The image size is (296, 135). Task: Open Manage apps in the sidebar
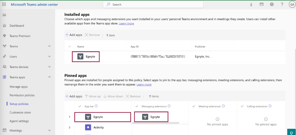(18, 87)
